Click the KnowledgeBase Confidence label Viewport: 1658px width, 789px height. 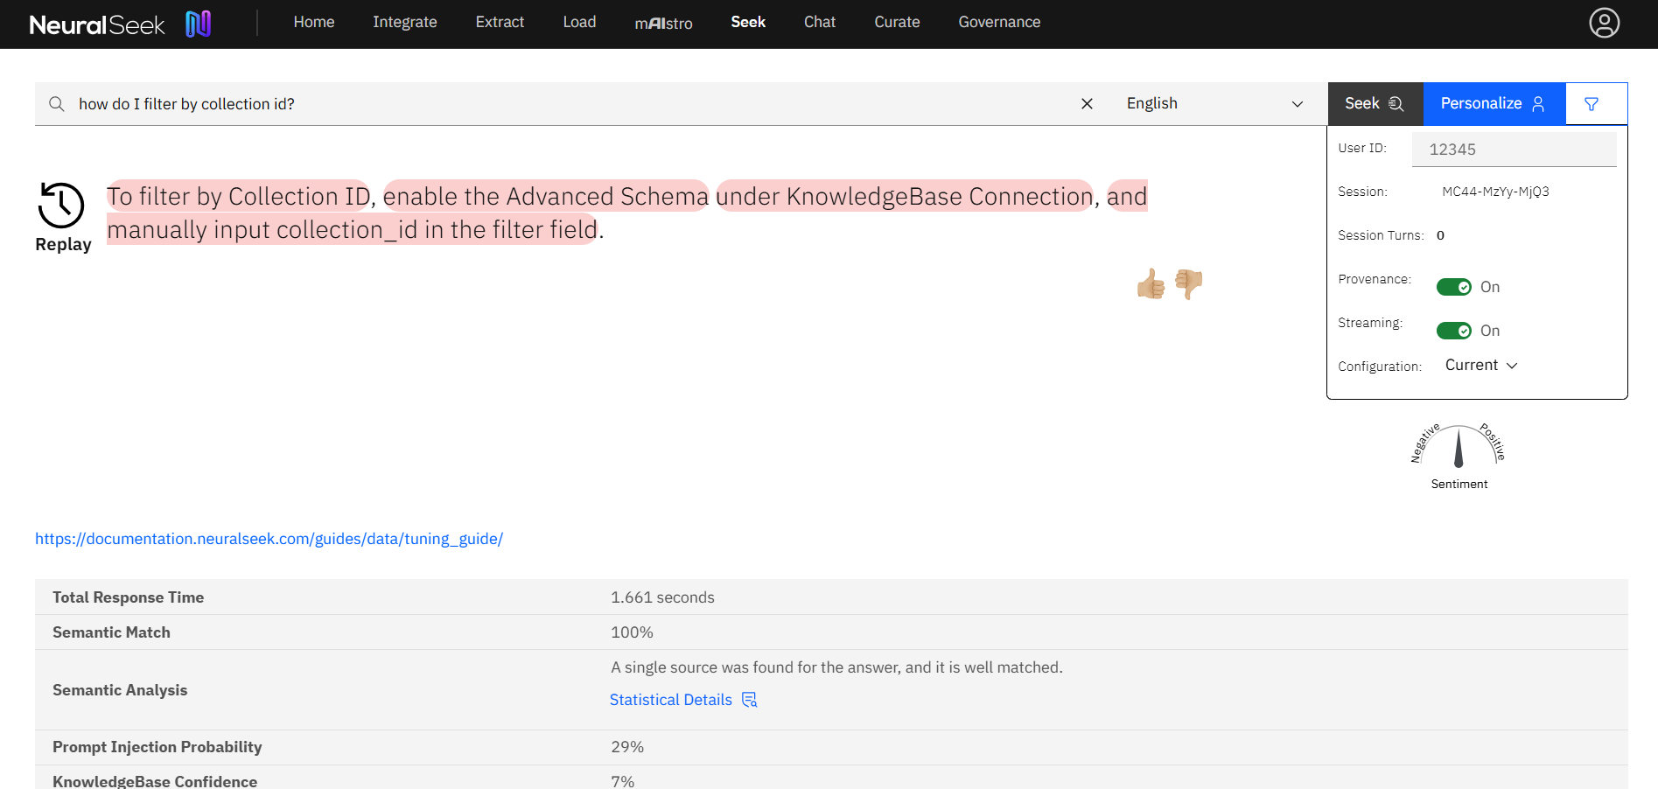pyautogui.click(x=155, y=781)
